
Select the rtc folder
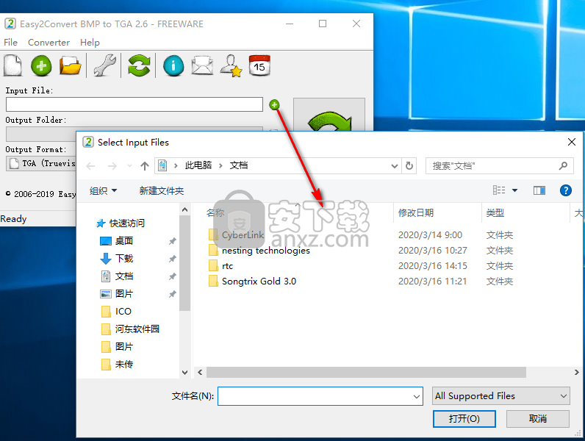pyautogui.click(x=227, y=266)
